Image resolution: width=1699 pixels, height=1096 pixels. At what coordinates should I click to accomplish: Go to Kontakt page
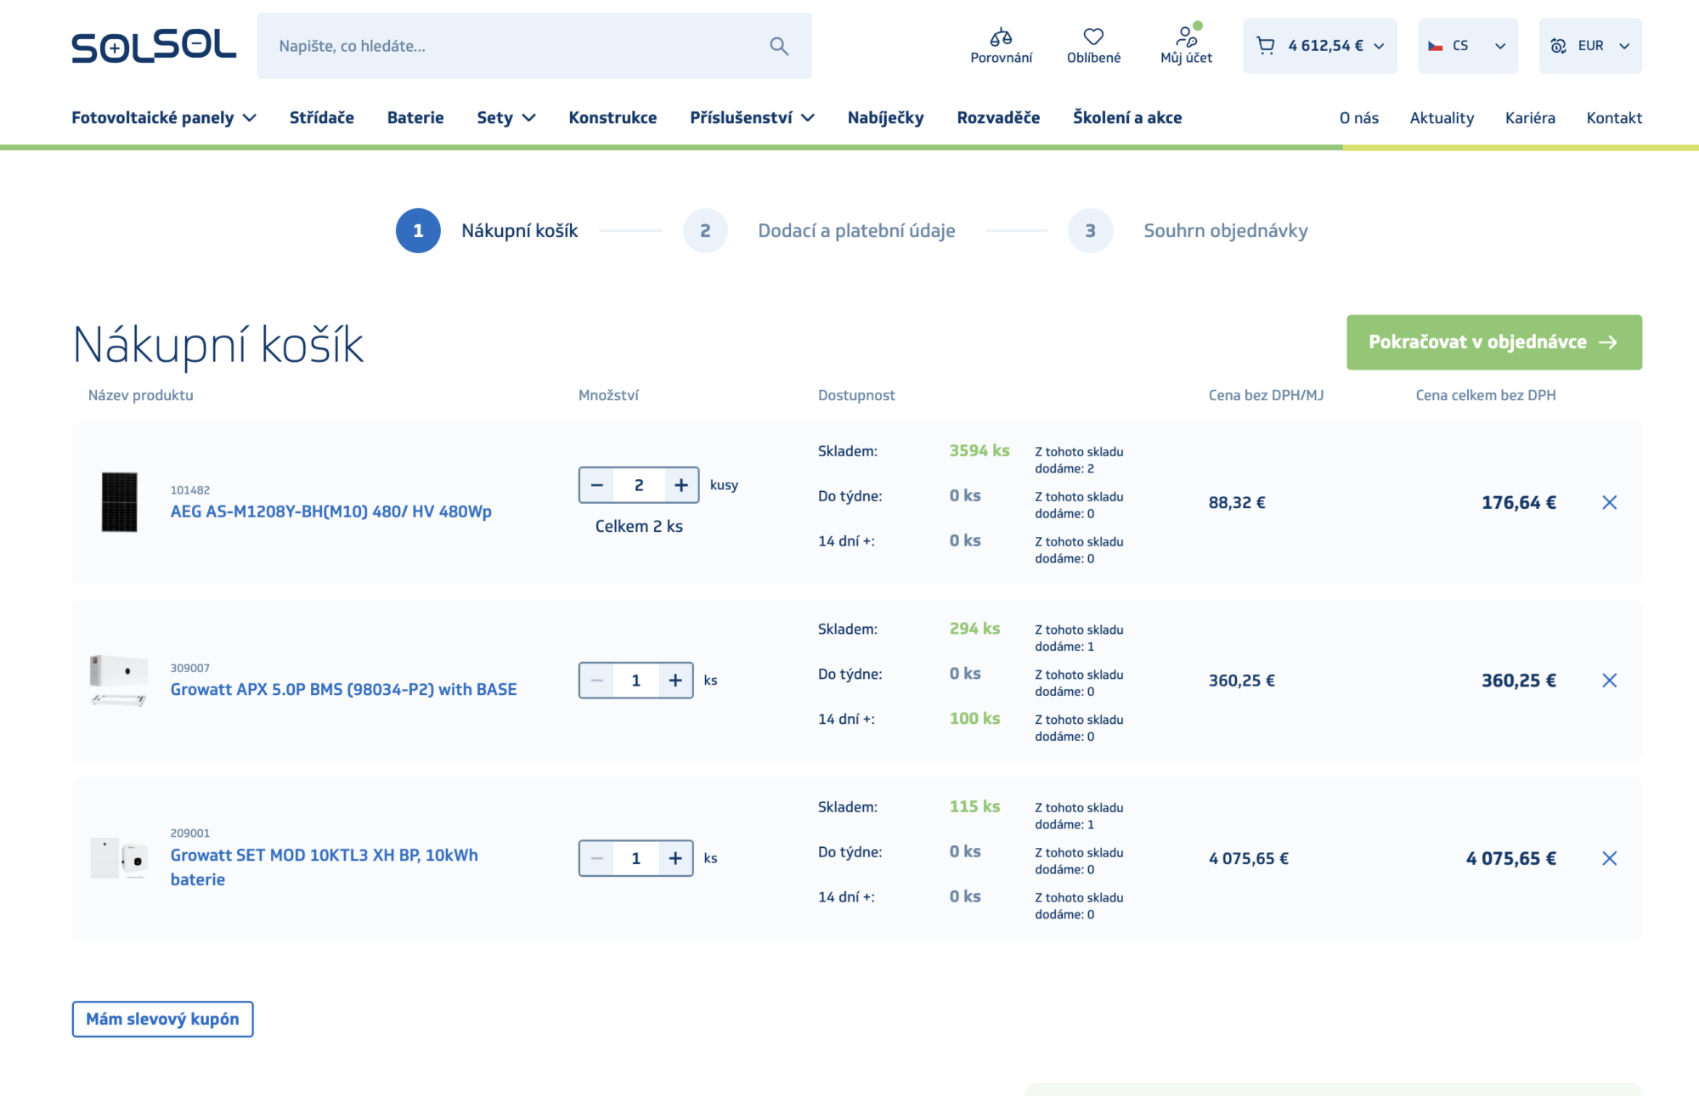coord(1614,118)
